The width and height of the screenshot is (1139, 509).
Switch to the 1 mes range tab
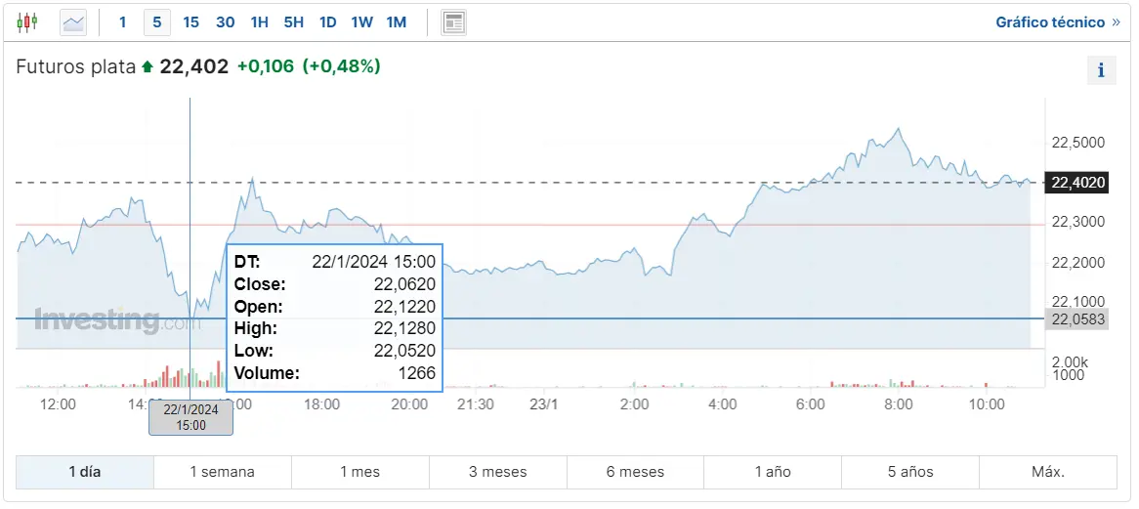click(x=359, y=472)
